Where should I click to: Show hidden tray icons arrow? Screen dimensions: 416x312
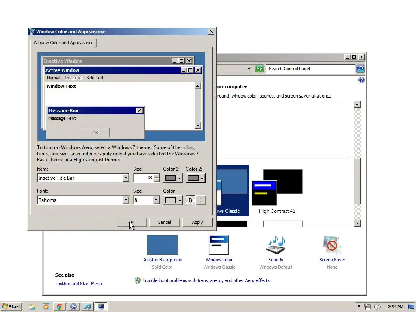coord(359,306)
